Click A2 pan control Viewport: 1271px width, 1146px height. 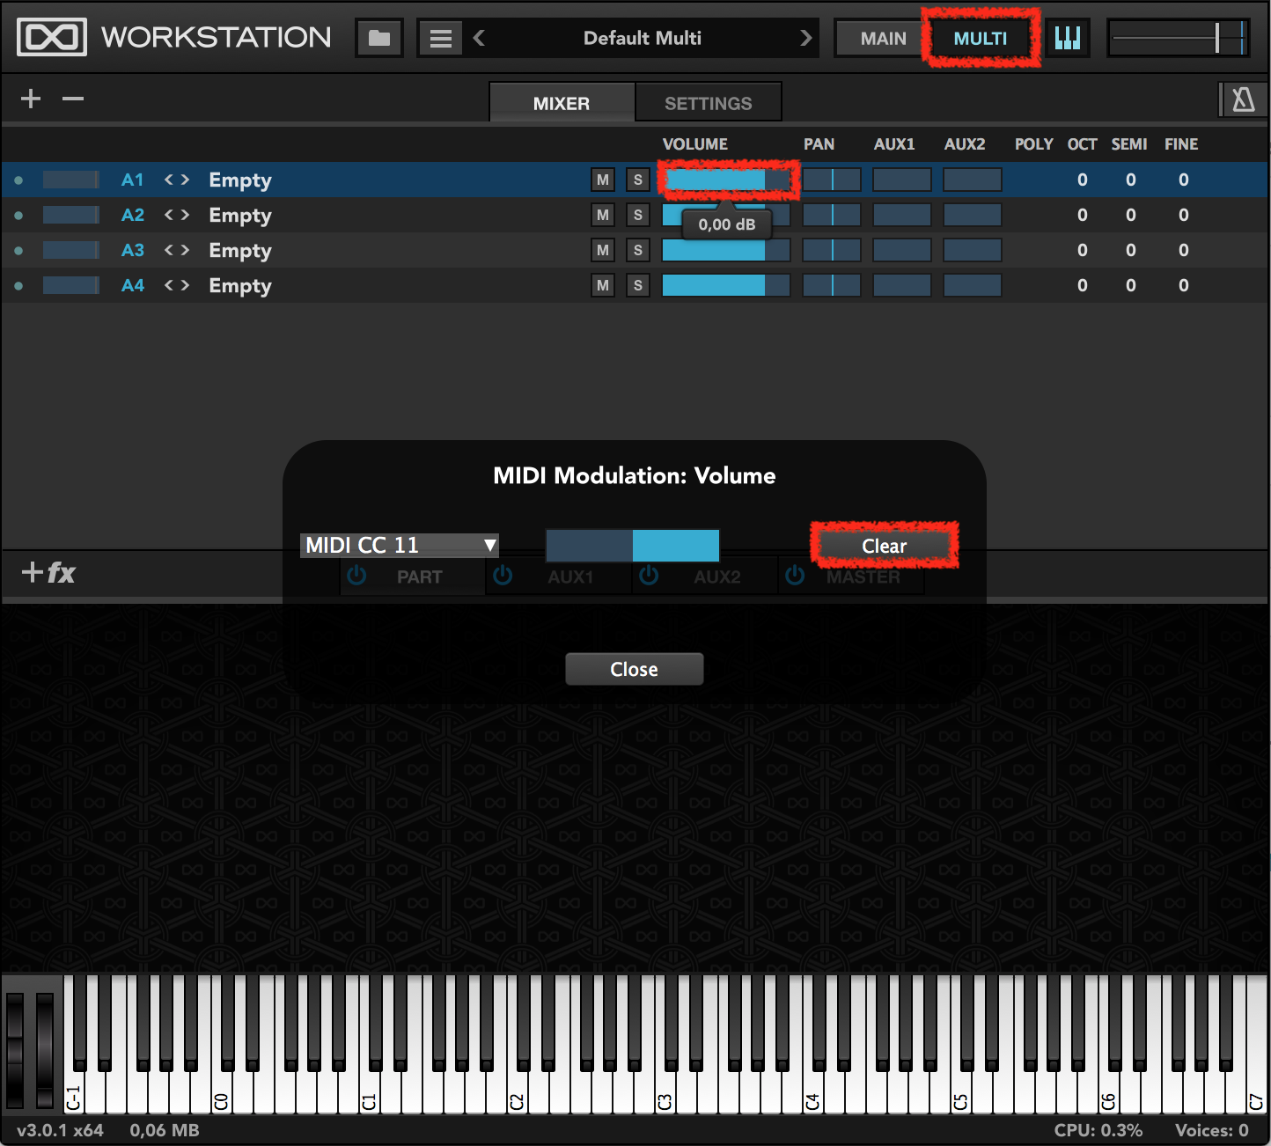click(832, 215)
